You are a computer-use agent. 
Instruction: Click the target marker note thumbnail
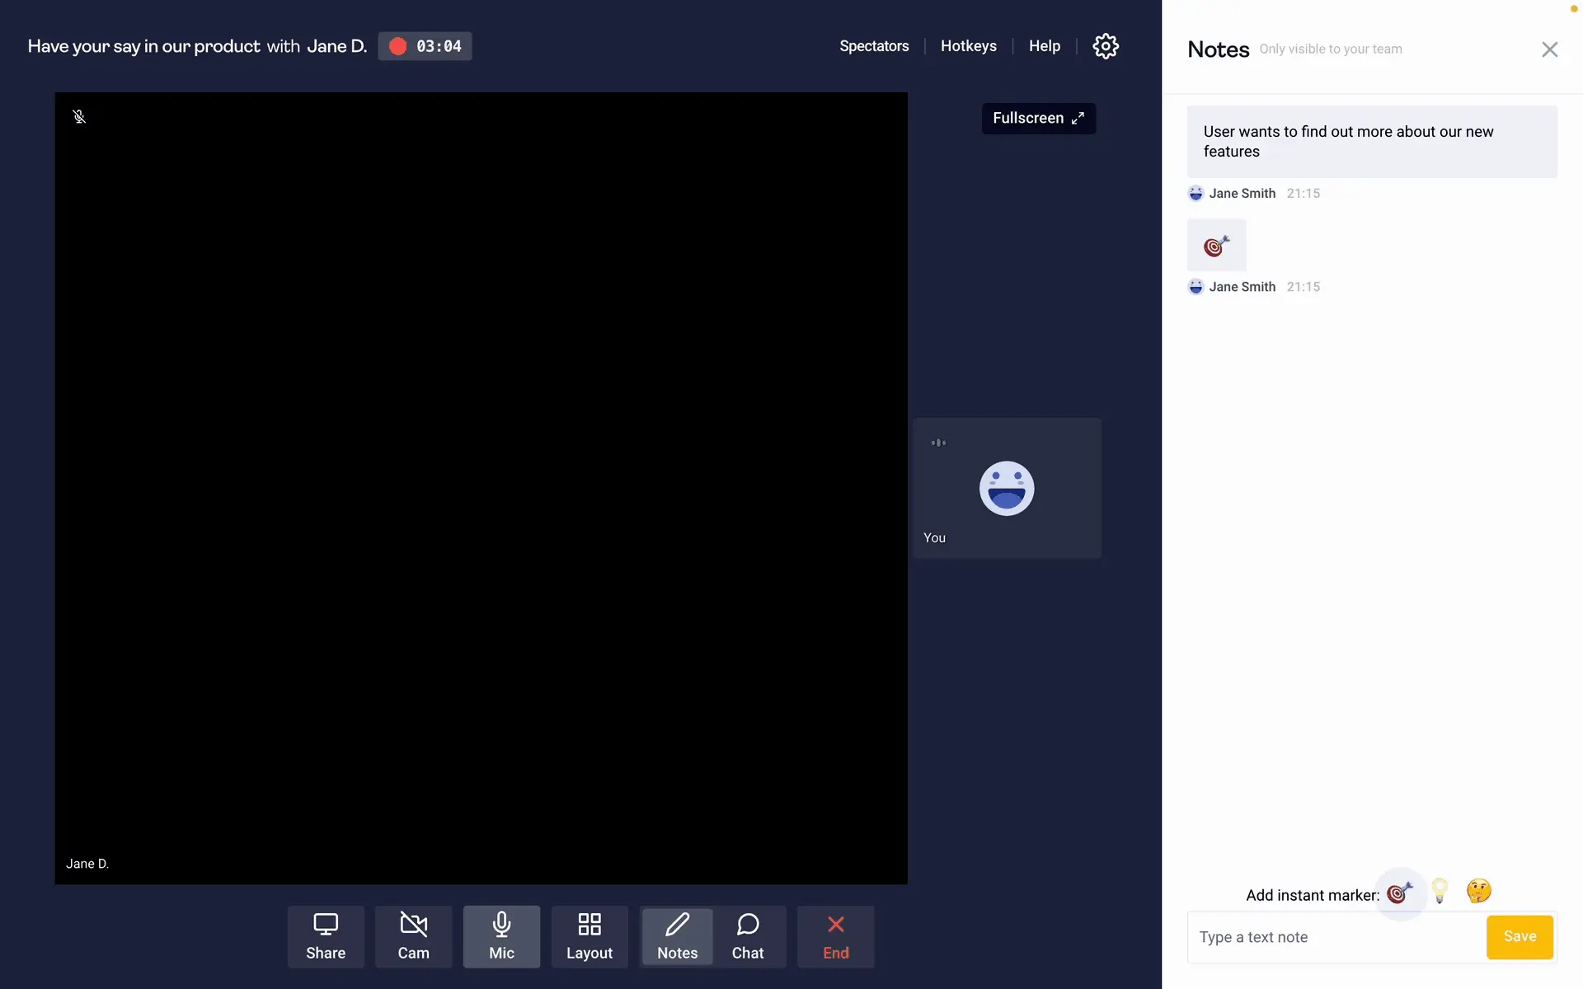[x=1216, y=246]
